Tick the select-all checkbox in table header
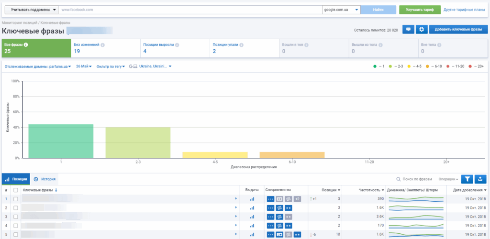 [16, 190]
